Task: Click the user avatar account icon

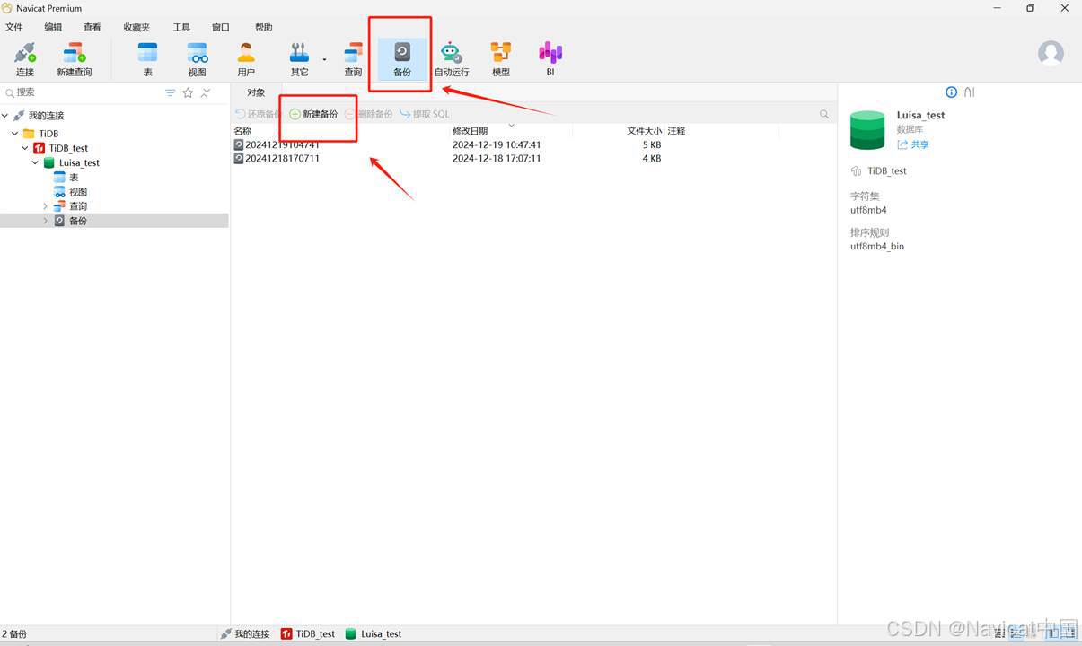Action: click(x=1051, y=53)
